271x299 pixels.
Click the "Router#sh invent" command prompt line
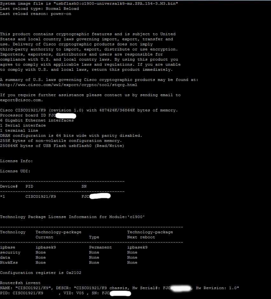click(20, 283)
